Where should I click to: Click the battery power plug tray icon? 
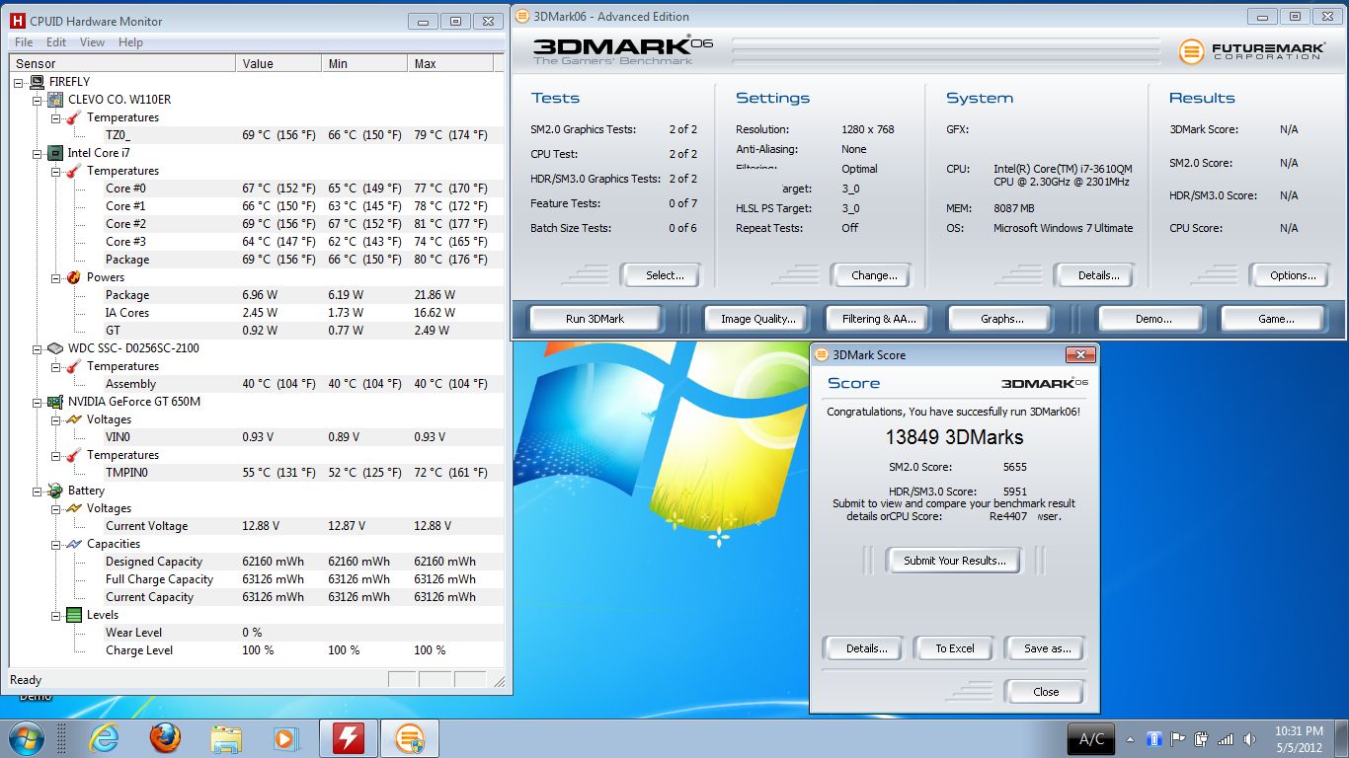coord(1202,739)
